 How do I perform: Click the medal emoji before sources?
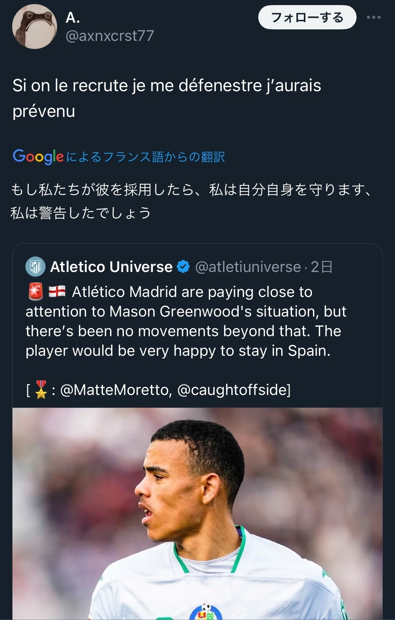click(x=41, y=390)
